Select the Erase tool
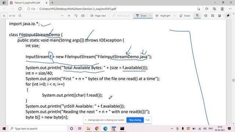235x132 pixels. pos(185,15)
